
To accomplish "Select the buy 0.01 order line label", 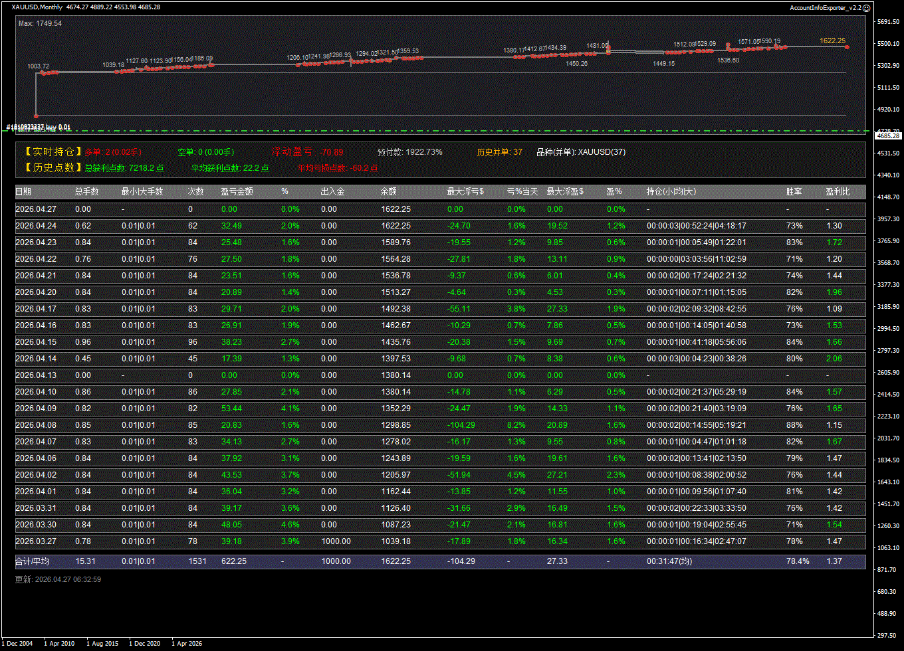I will coord(39,127).
